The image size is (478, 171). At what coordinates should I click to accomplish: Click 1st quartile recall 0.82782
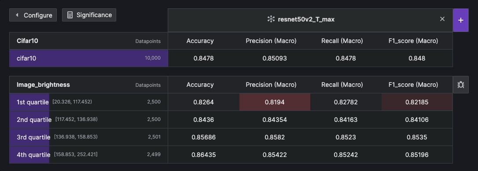(346, 102)
